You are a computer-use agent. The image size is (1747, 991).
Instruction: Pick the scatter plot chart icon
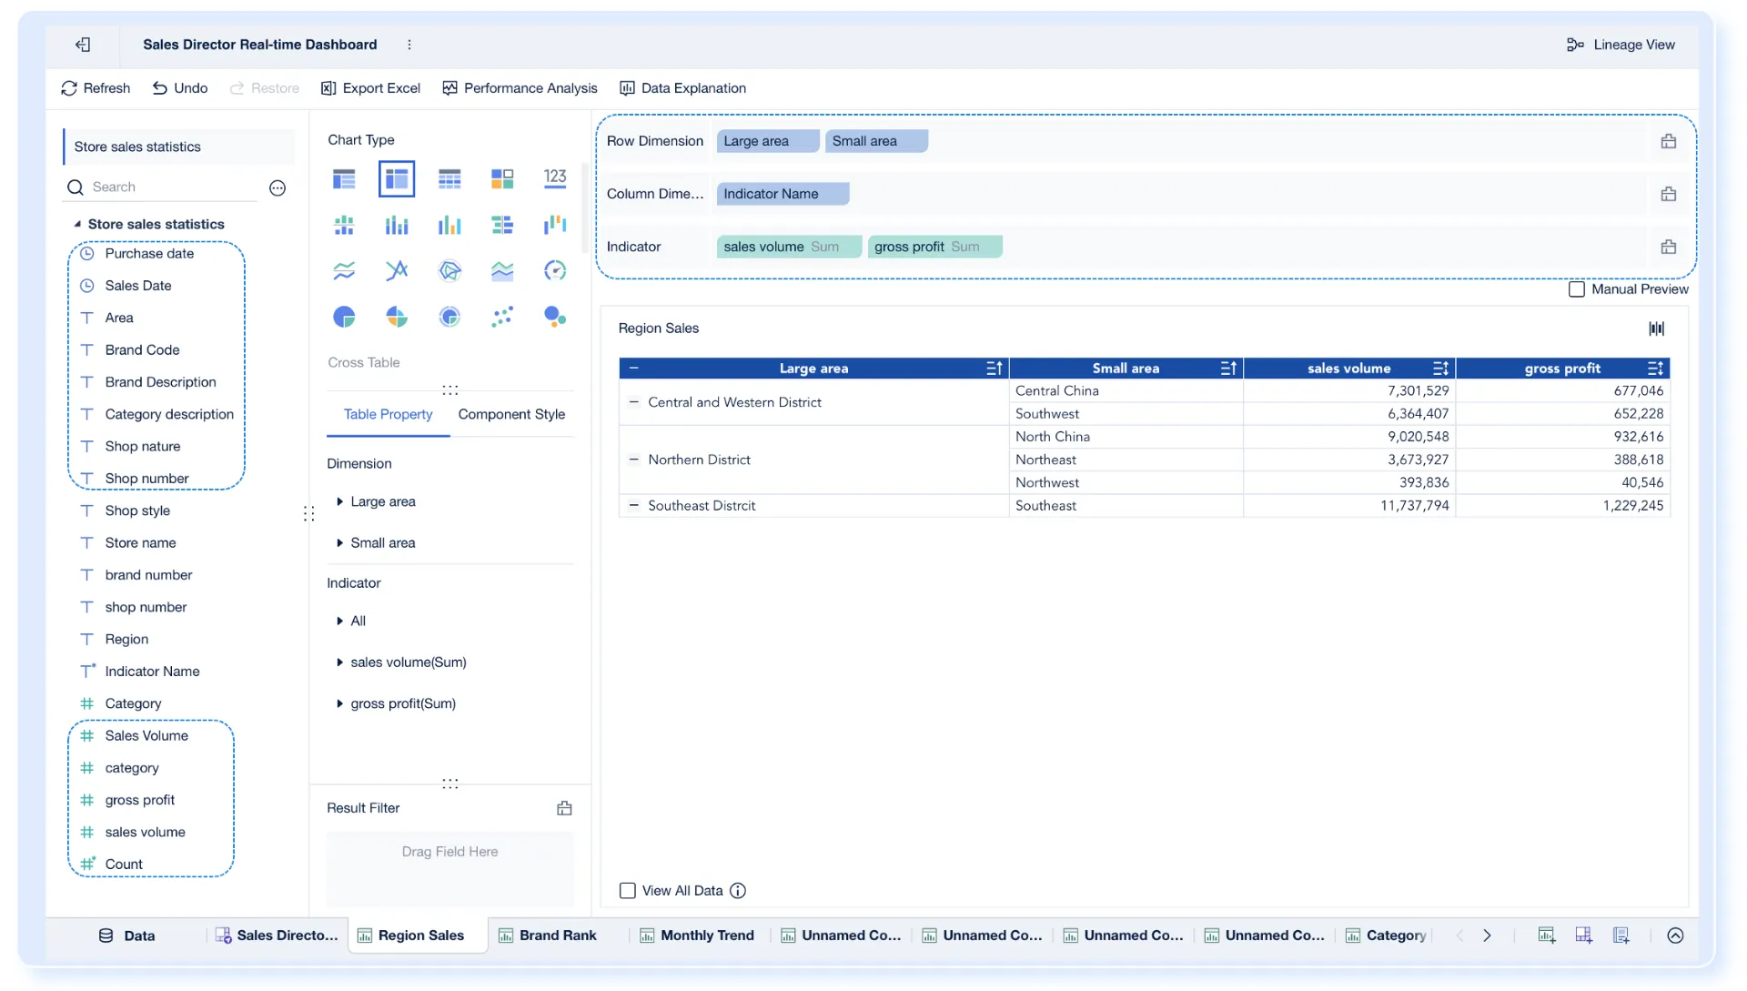(502, 317)
